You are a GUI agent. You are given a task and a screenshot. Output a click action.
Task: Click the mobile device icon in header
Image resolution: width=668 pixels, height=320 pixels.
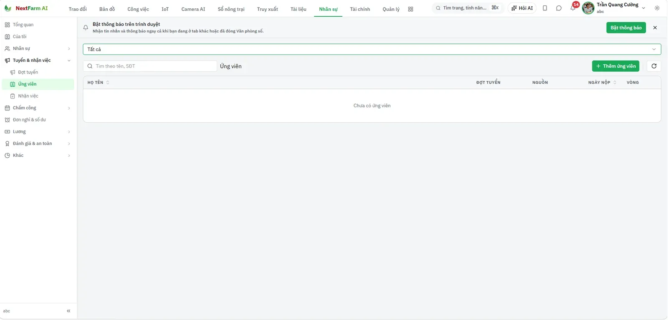[x=545, y=8]
